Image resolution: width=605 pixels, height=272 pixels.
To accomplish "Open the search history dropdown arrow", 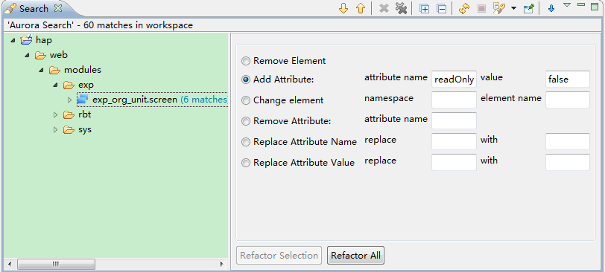I will (x=513, y=8).
